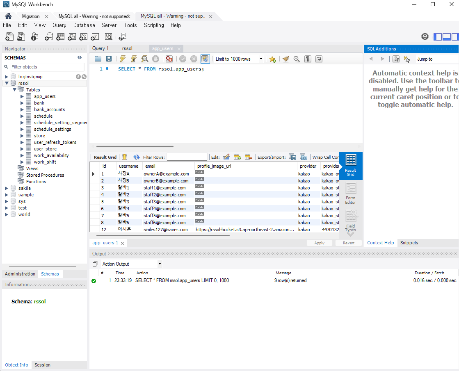The width and height of the screenshot is (459, 371).
Task: Click the Revert button
Action: (x=348, y=243)
